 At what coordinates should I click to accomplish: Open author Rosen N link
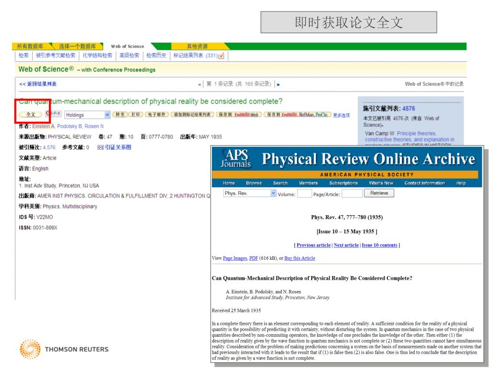pyautogui.click(x=94, y=126)
